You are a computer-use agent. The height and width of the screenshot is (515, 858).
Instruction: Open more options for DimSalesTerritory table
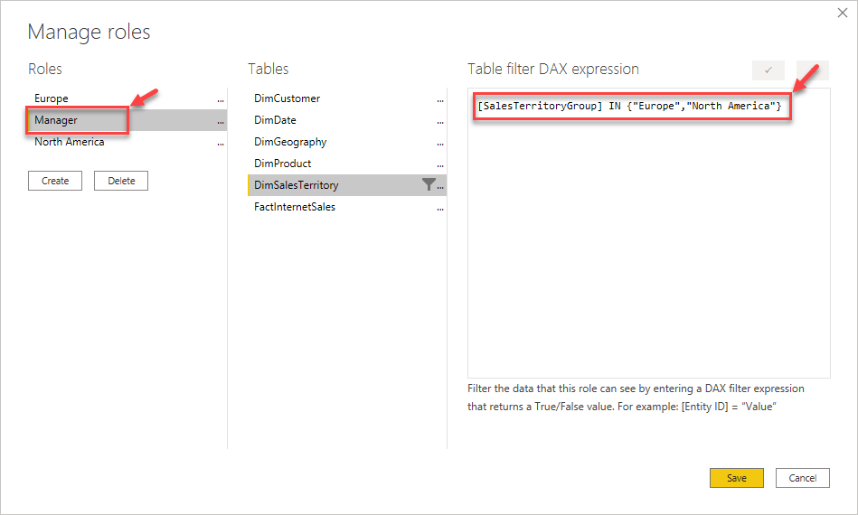tap(441, 186)
